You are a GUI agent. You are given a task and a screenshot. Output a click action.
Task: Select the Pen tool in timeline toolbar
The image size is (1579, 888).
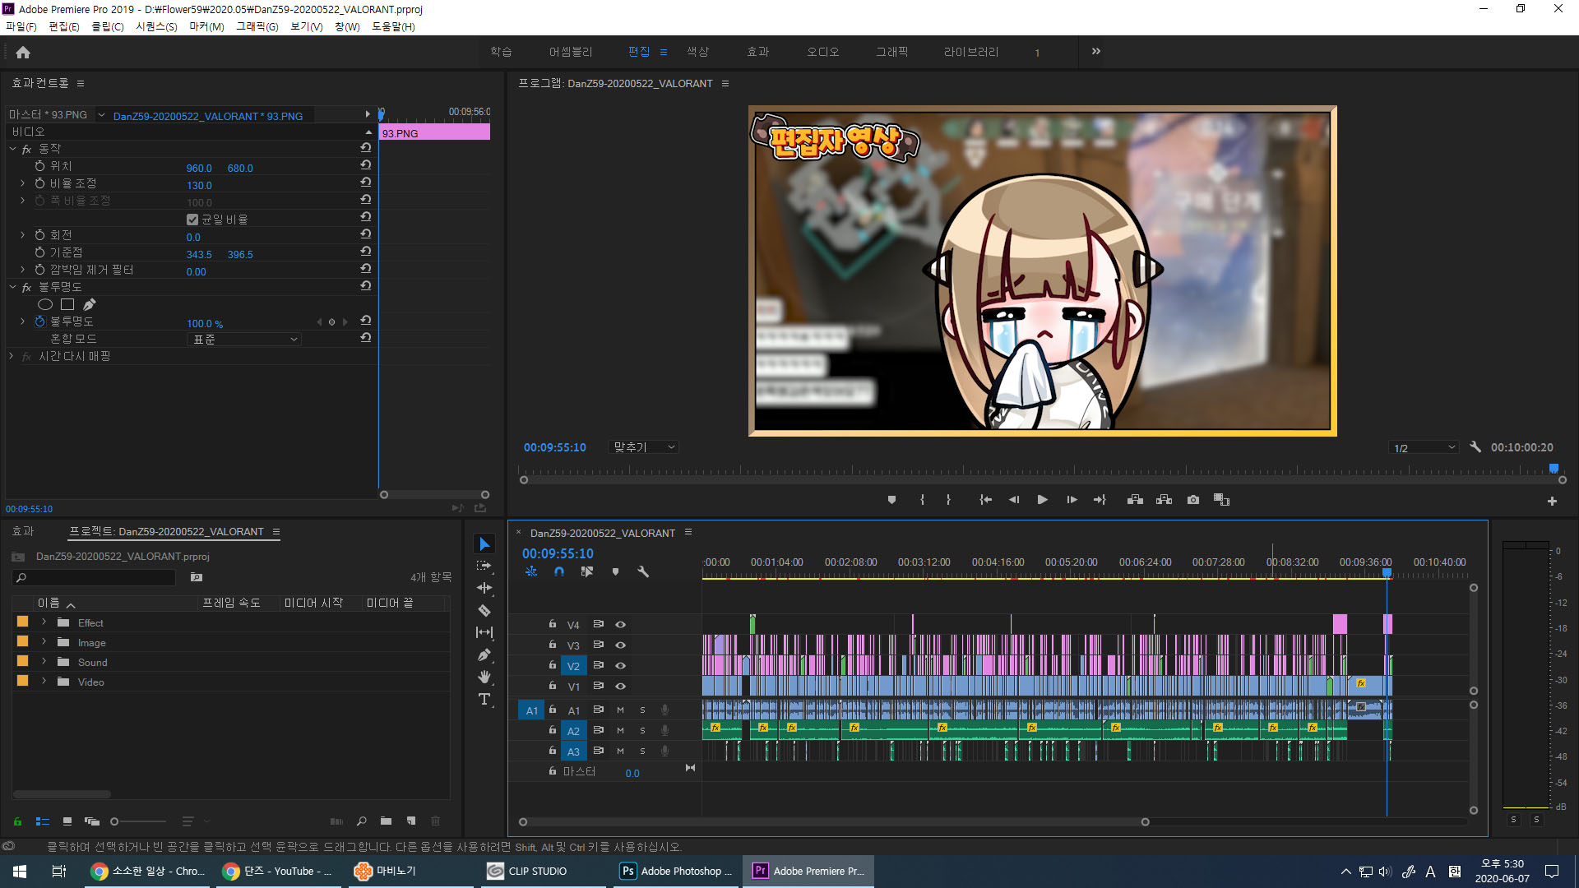point(484,654)
